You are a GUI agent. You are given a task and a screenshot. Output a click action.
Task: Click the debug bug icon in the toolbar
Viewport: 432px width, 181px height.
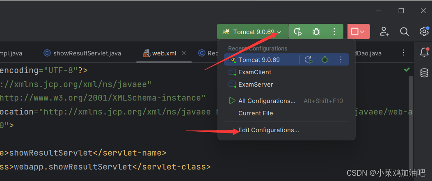pos(316,32)
